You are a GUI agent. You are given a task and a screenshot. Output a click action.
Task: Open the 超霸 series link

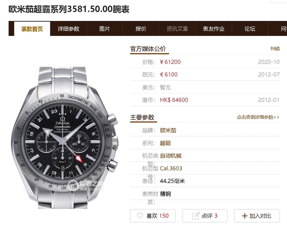pos(165,143)
